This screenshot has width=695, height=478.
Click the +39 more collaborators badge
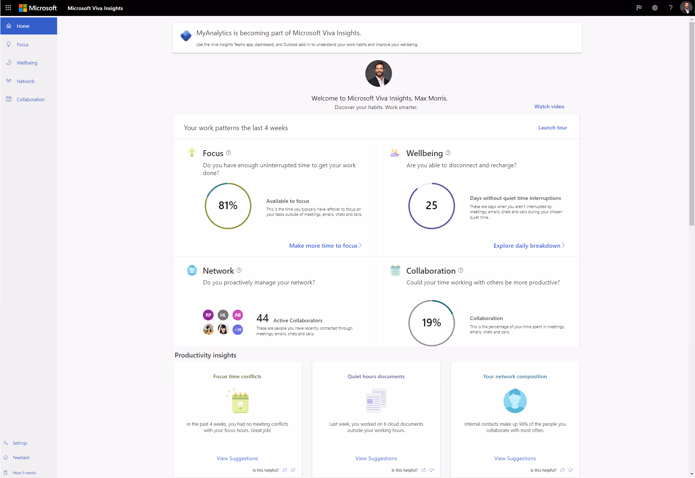(x=238, y=329)
